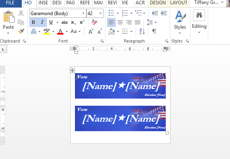Apply superscript formatting
The height and width of the screenshot is (159, 230).
click(82, 22)
